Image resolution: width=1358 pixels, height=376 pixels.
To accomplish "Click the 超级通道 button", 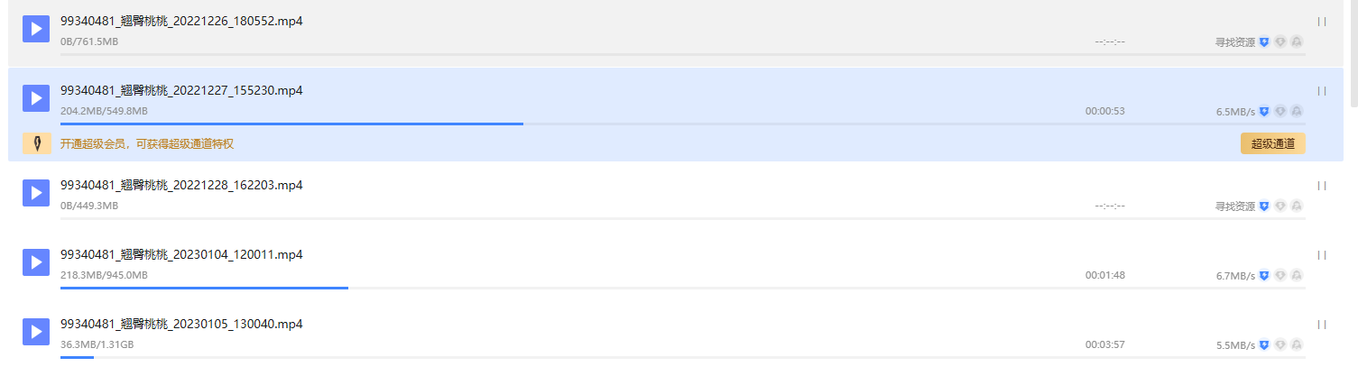I will (x=1272, y=144).
